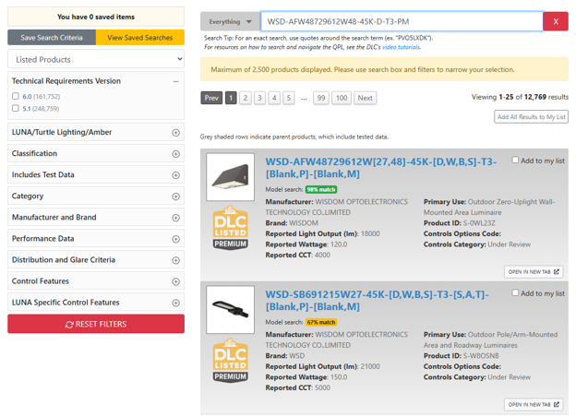
Task: Click the 67% match badge
Action: 321,322
